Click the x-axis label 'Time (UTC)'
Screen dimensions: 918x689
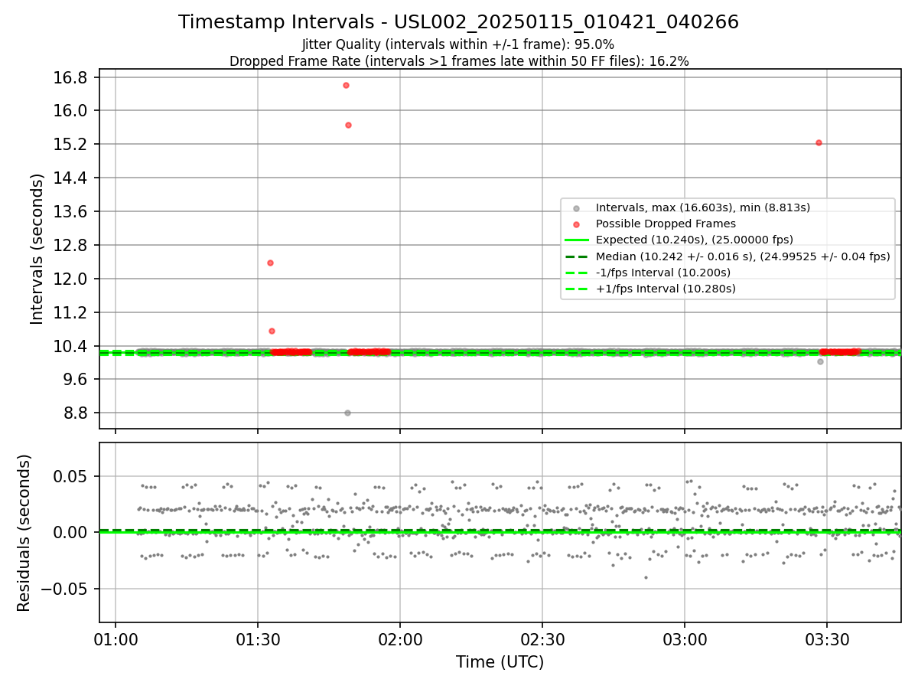pos(500,662)
